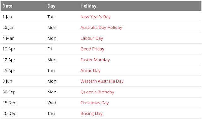
Task: Open the Anzac Day link
Action: 91,70
